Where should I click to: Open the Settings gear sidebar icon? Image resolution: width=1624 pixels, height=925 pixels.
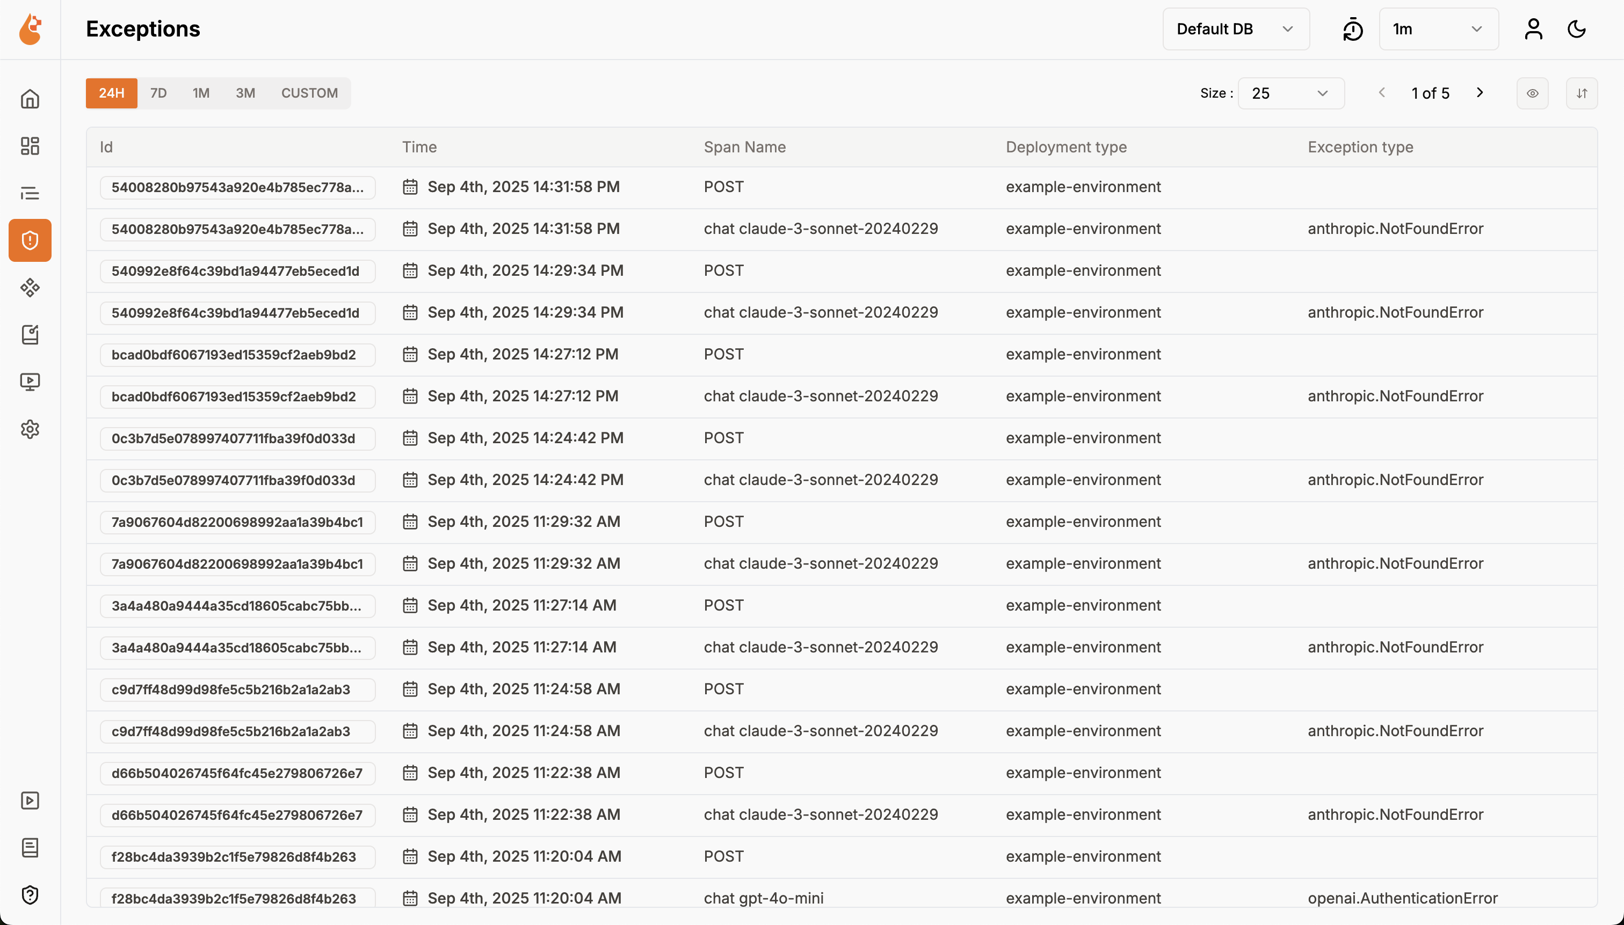point(30,429)
